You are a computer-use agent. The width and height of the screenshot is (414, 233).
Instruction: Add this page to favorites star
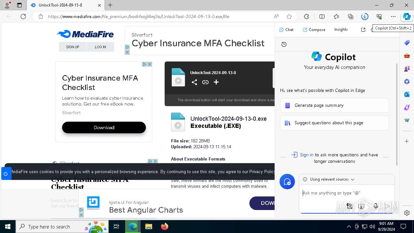(x=289, y=17)
